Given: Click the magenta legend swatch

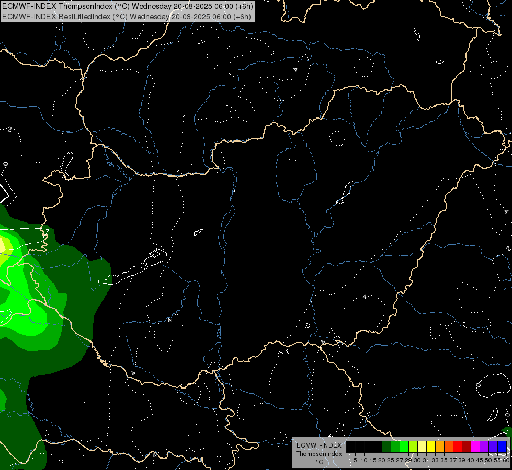Looking at the screenshot, I should (475, 446).
